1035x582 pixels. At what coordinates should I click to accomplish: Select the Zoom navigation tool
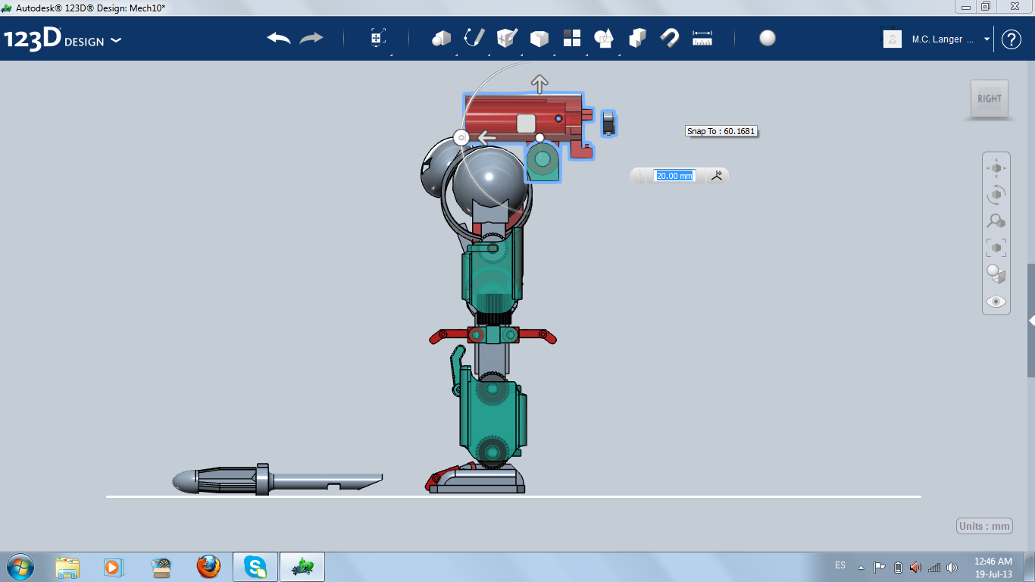(996, 221)
